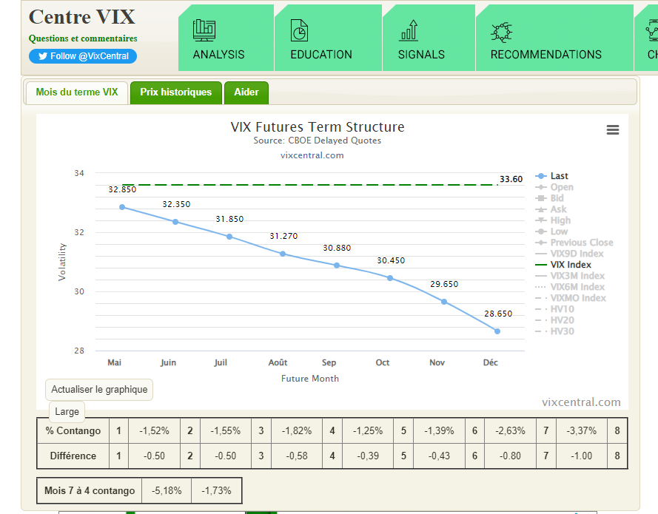Toggle VIX3M Index in legend
The height and width of the screenshot is (514, 658).
click(570, 276)
